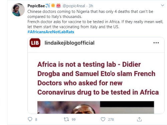167x125 pixels.
Task: Click the LIB logo icon
Action: pyautogui.click(x=35, y=43)
